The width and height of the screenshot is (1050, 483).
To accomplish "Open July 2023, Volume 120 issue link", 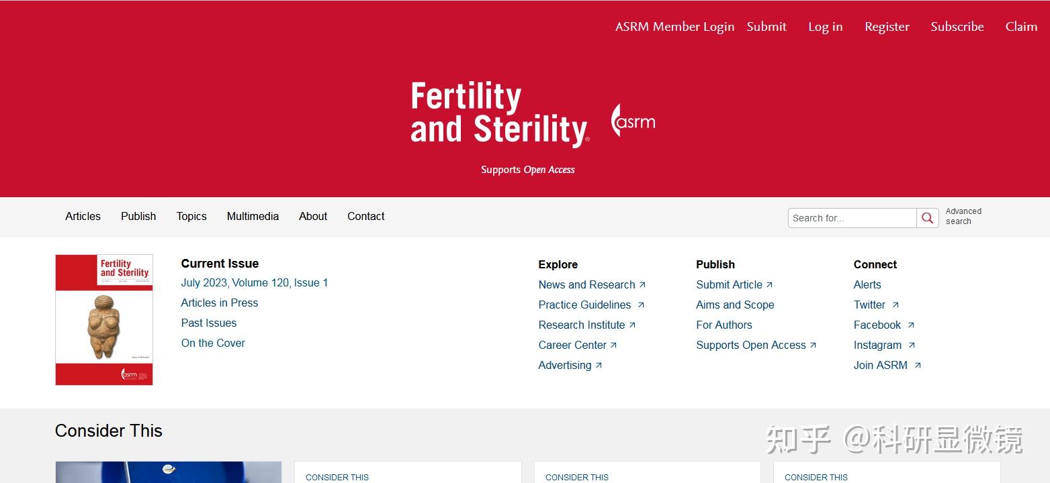I will tap(255, 282).
